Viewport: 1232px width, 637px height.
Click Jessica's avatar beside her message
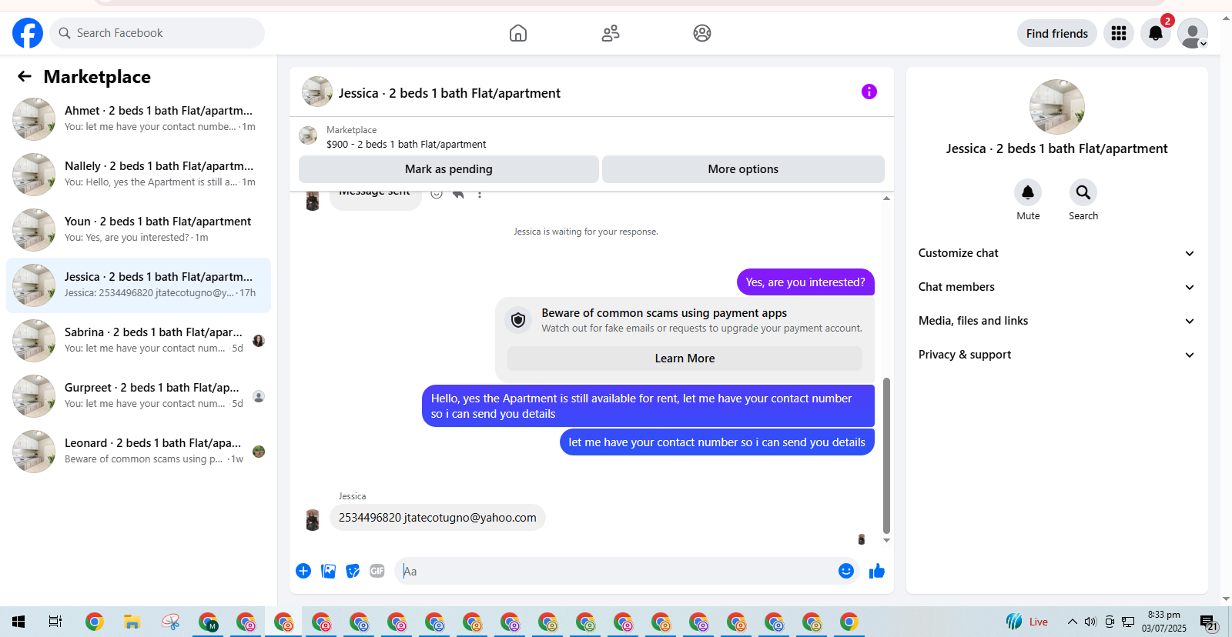(313, 520)
